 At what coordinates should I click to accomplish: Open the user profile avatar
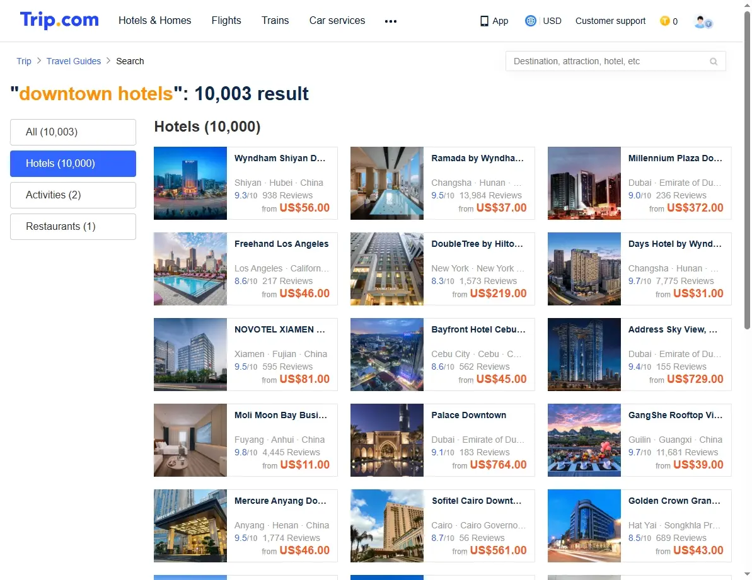703,21
